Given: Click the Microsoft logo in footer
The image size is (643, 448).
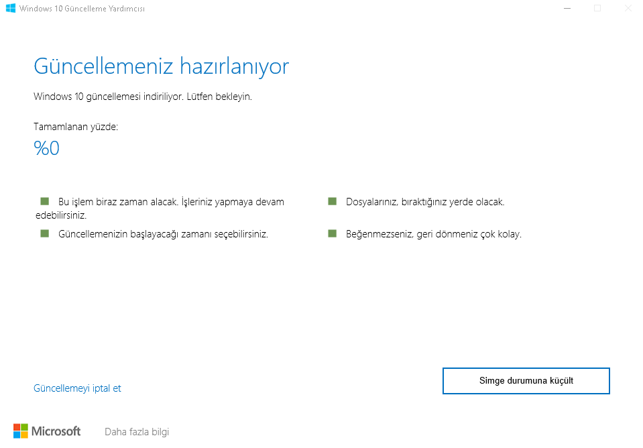Looking at the screenshot, I should pyautogui.click(x=47, y=431).
